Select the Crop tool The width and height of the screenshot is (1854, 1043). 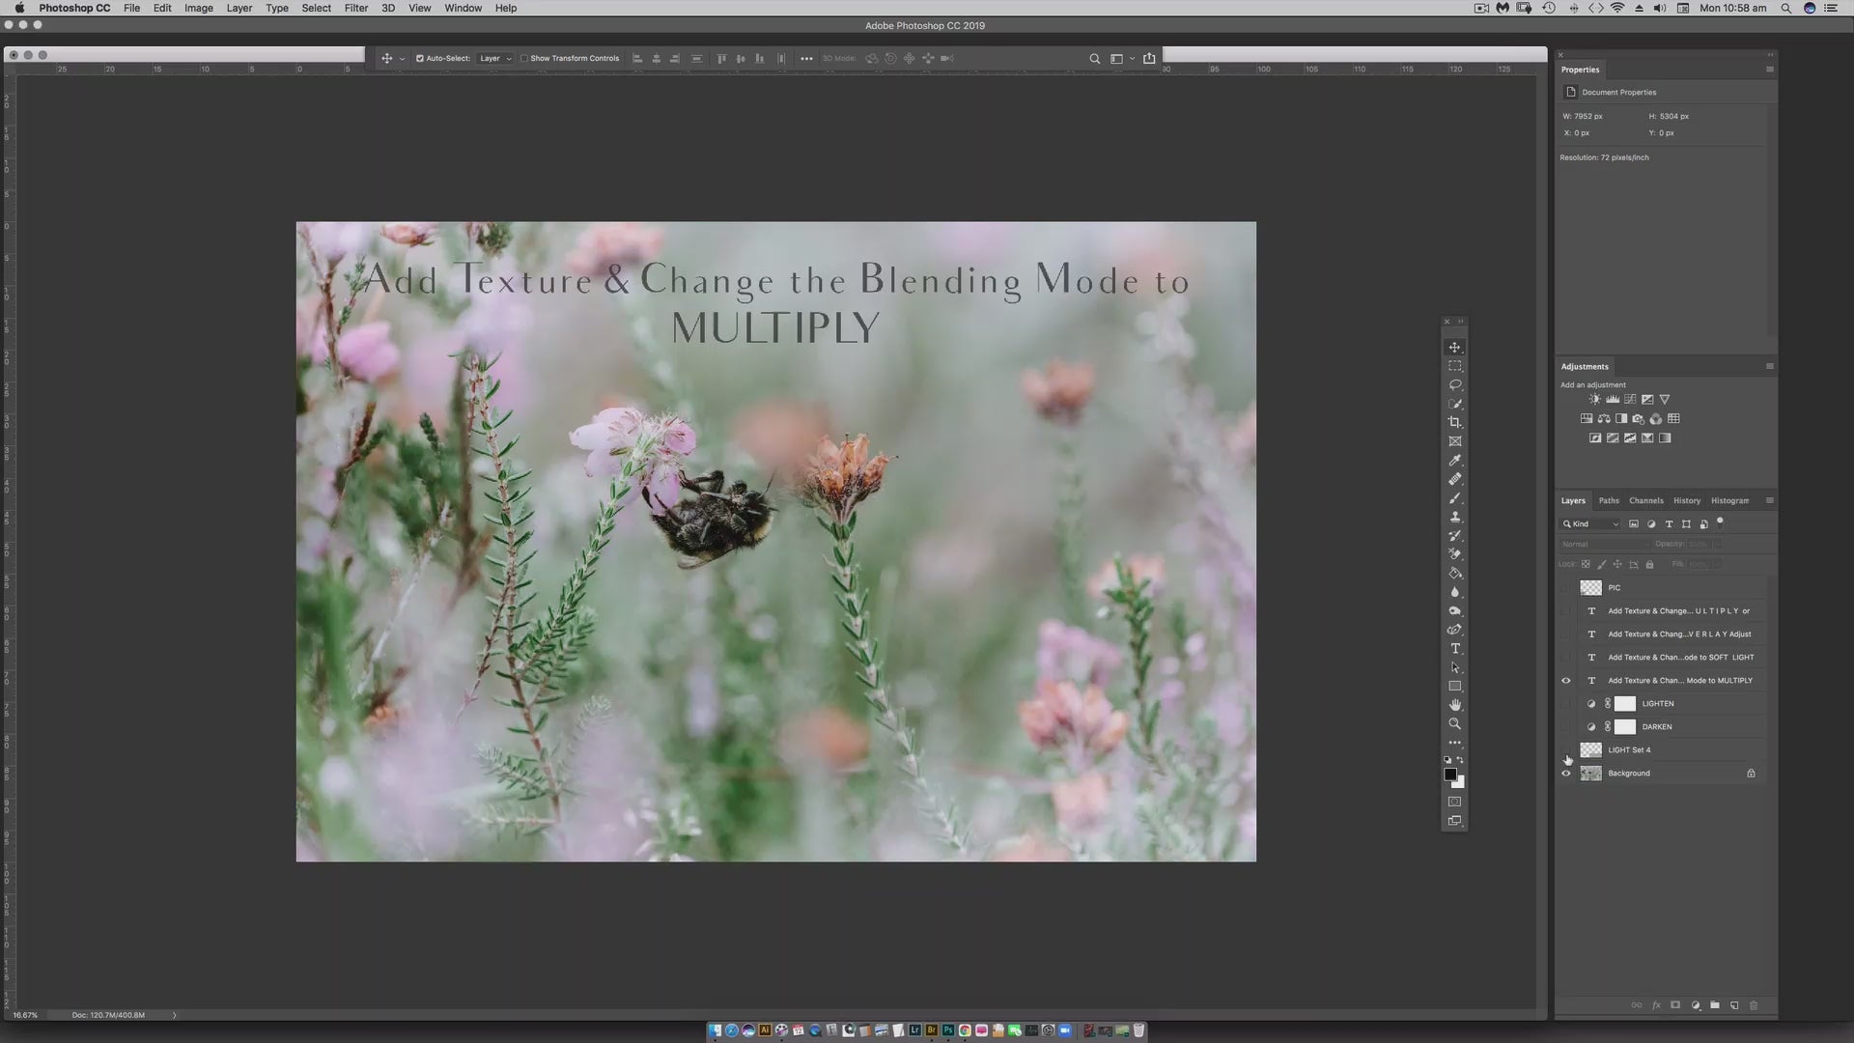click(x=1455, y=422)
